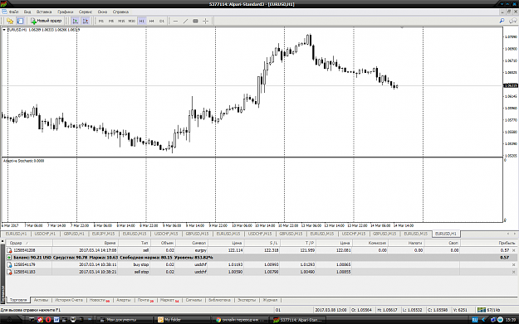Click the RU language indicator in tray
Viewport: 519px width, 324px height.
475,319
